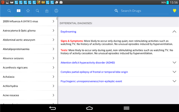Go to Android home button
The image size is (179, 112).
pos(89,108)
